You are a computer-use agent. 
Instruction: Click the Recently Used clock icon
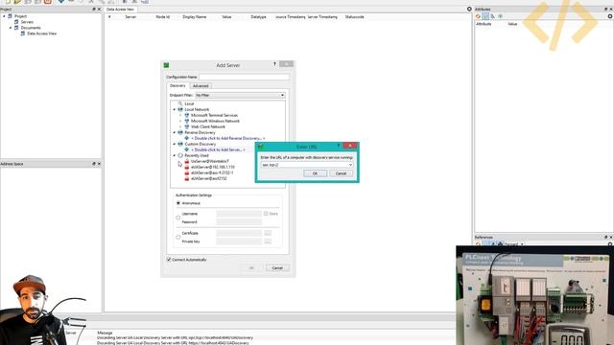tap(180, 155)
